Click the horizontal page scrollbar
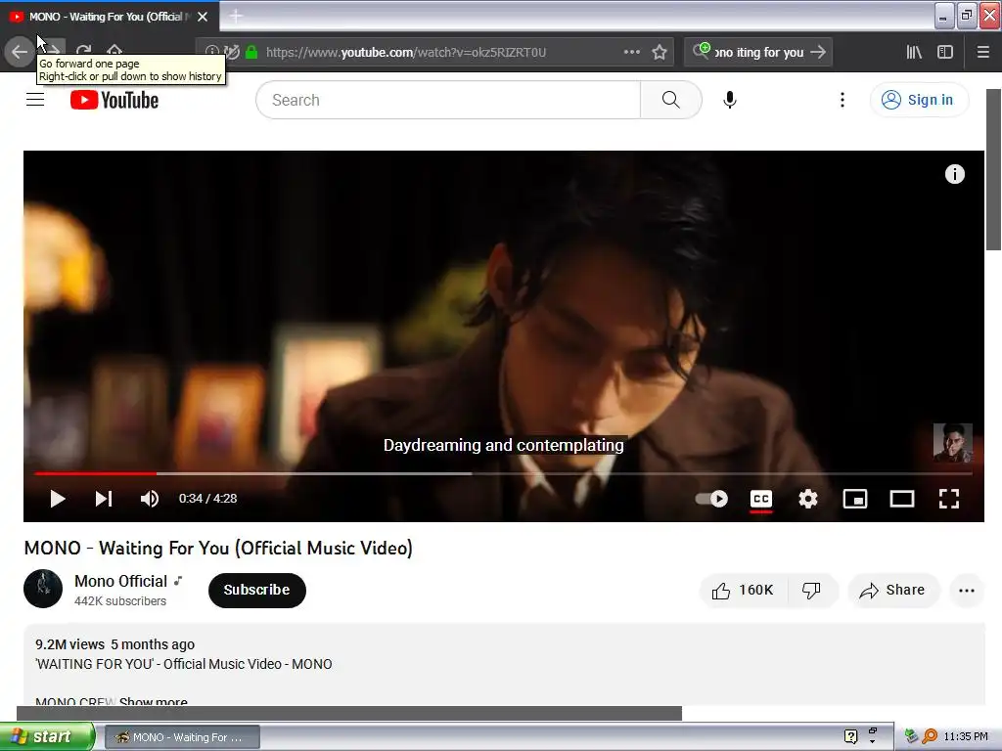This screenshot has width=1002, height=751. [349, 713]
